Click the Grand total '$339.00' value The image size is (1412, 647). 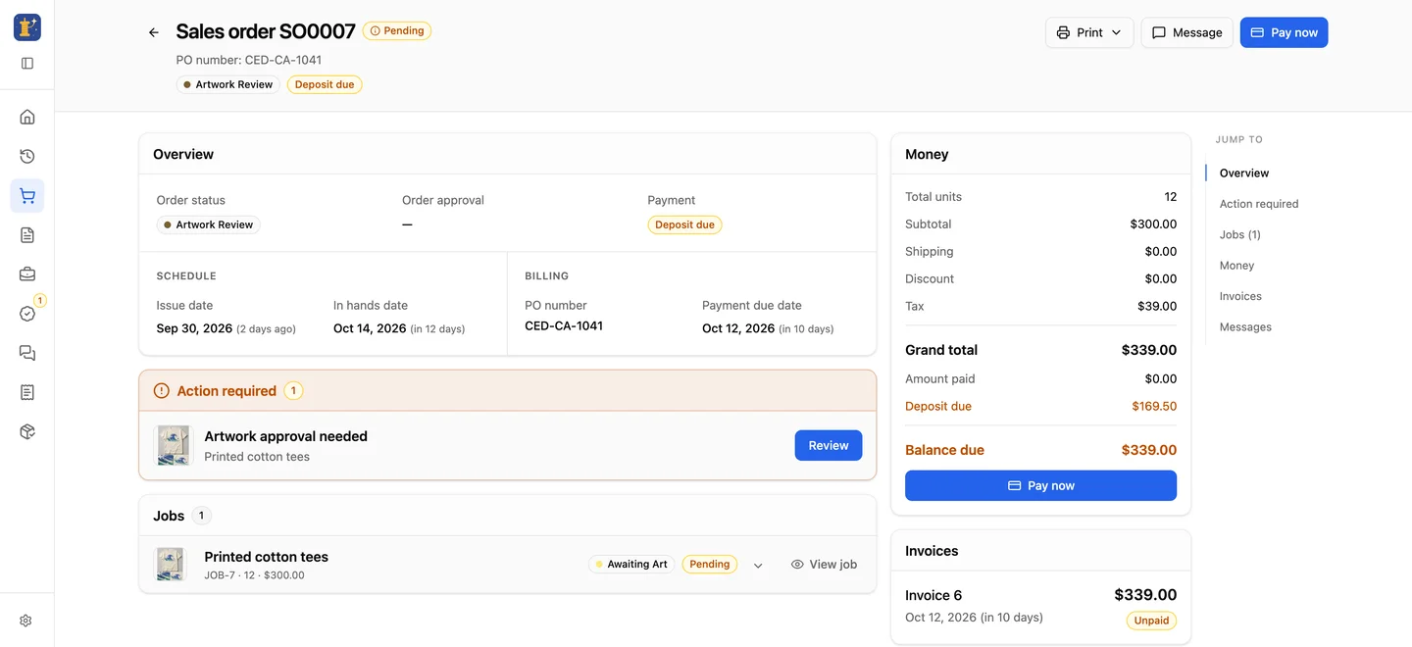(1149, 350)
